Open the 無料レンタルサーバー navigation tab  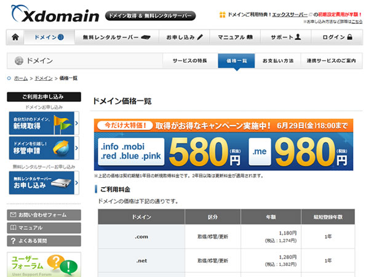[x=117, y=37]
